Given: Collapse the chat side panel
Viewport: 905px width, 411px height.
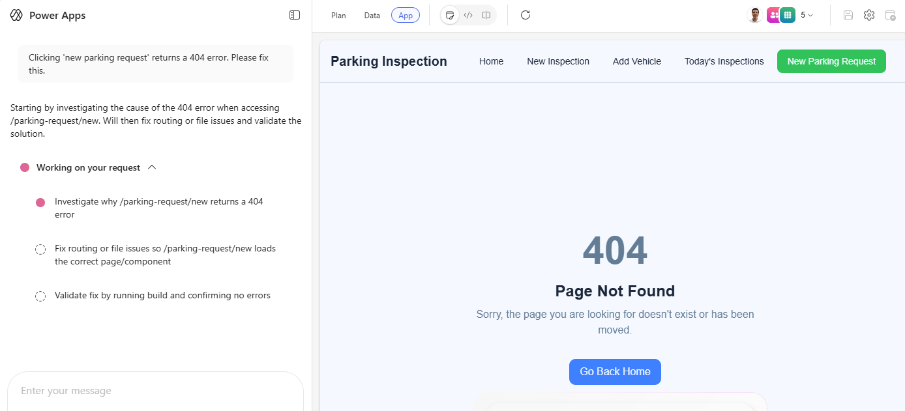Looking at the screenshot, I should 295,15.
